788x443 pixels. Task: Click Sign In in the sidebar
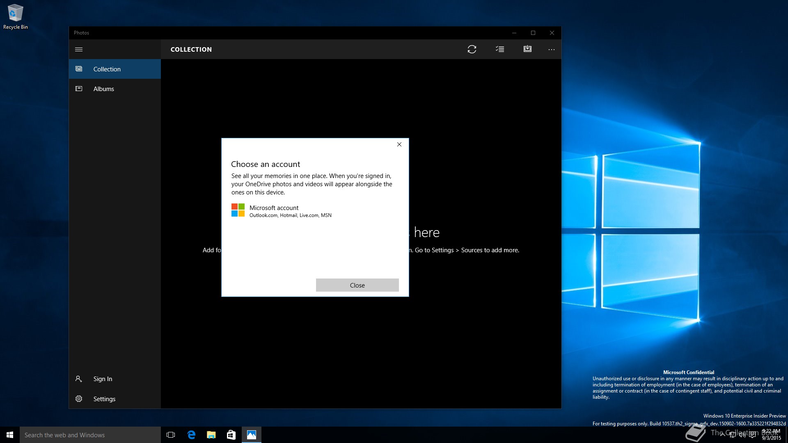tap(115, 379)
